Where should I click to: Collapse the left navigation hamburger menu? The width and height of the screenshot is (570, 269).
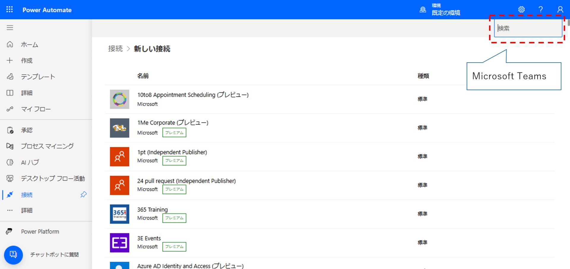pos(10,28)
